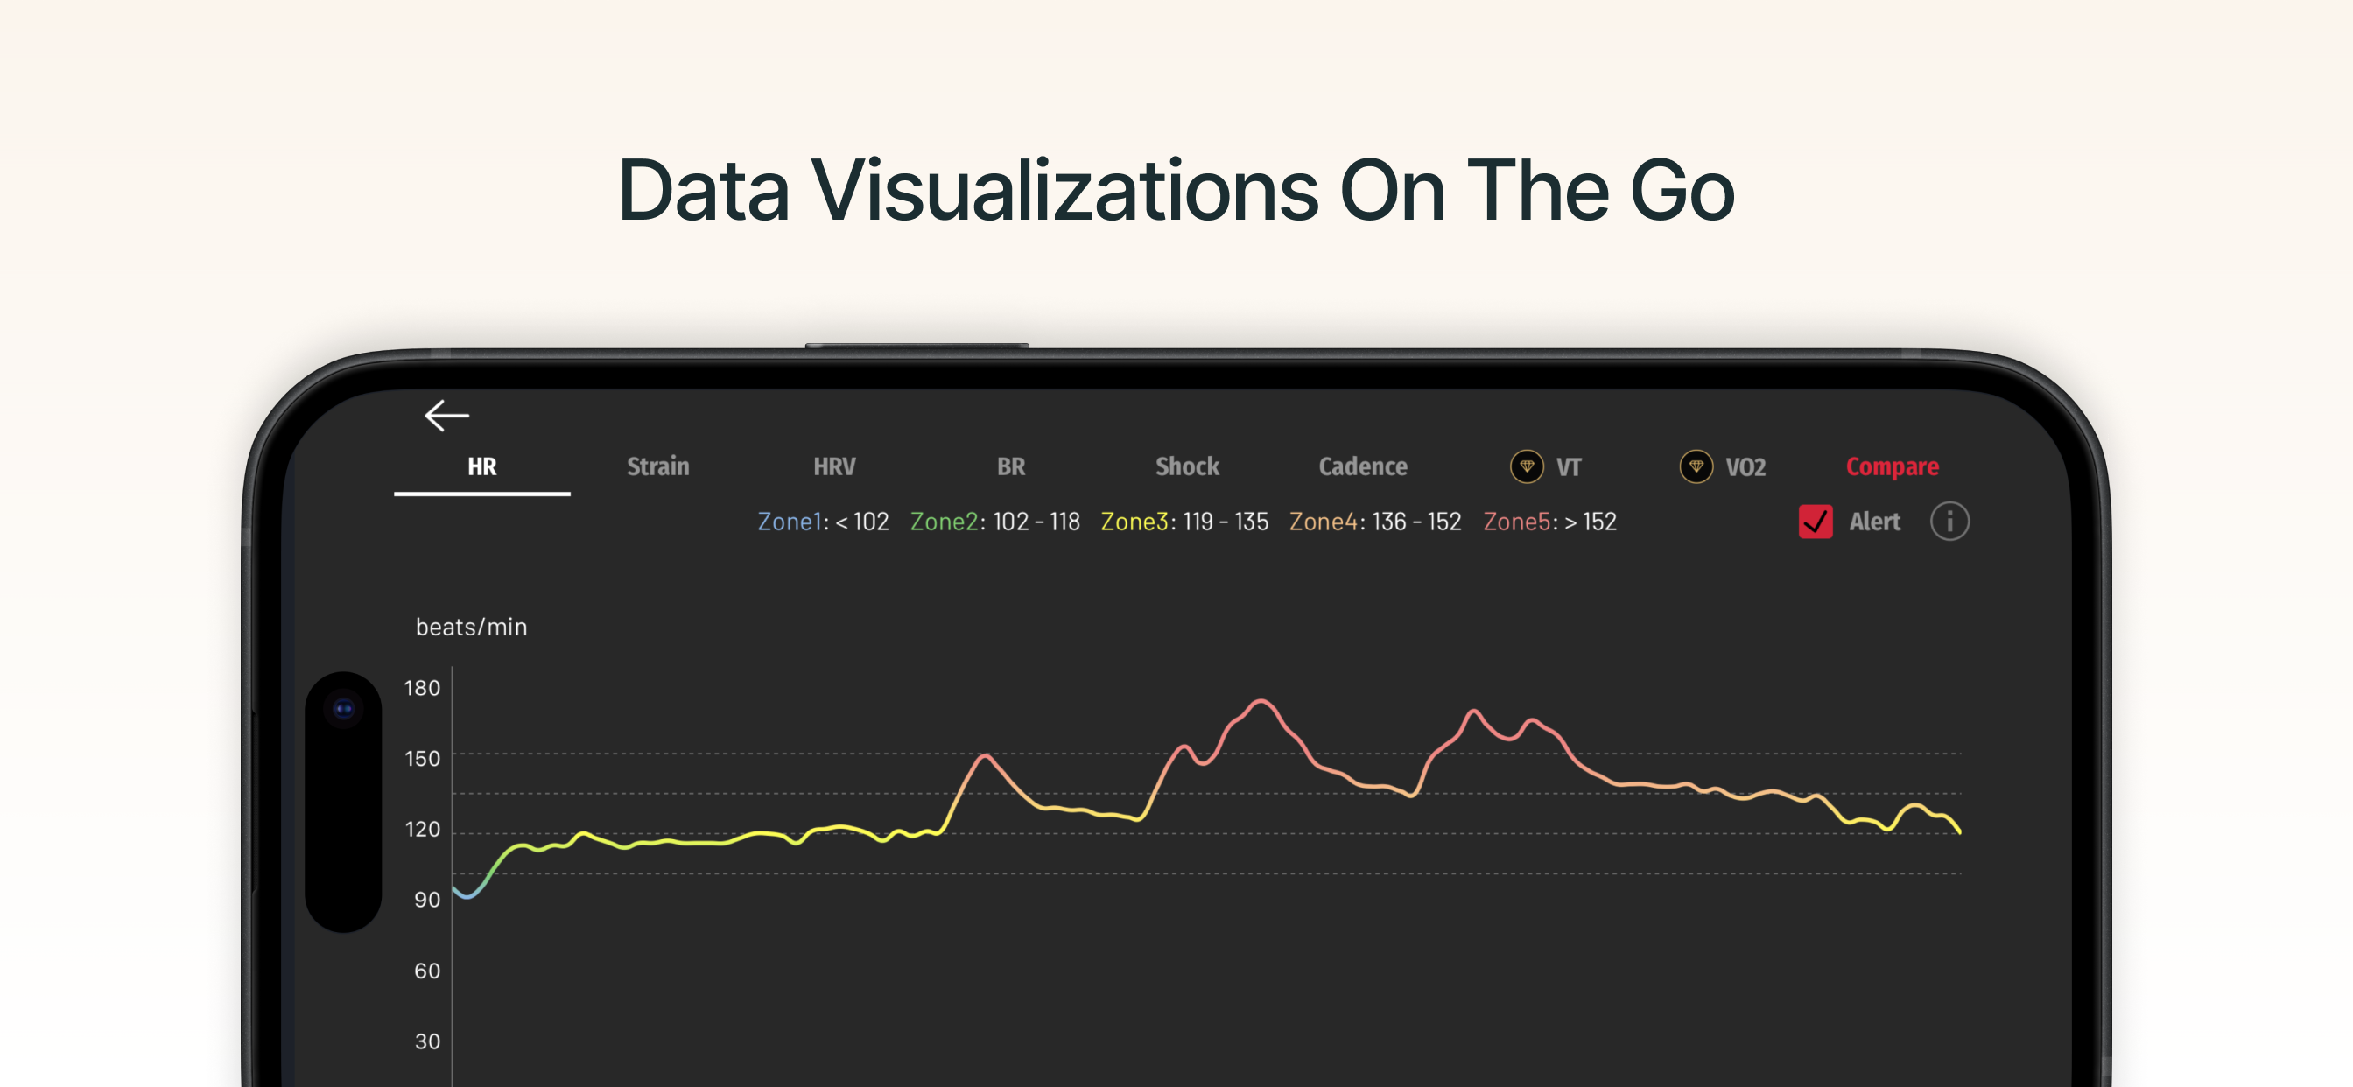The image size is (2353, 1087).
Task: Open the BR tab
Action: [x=1010, y=466]
